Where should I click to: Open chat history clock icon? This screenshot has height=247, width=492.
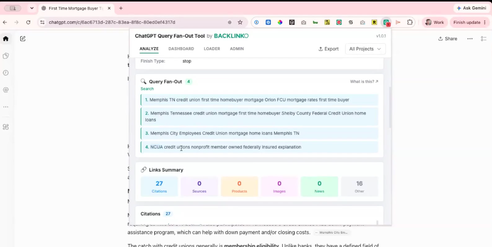[5, 73]
